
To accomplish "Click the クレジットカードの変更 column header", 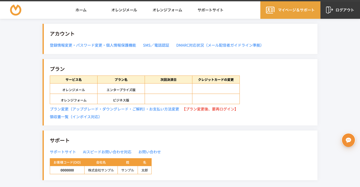I will coord(216,80).
